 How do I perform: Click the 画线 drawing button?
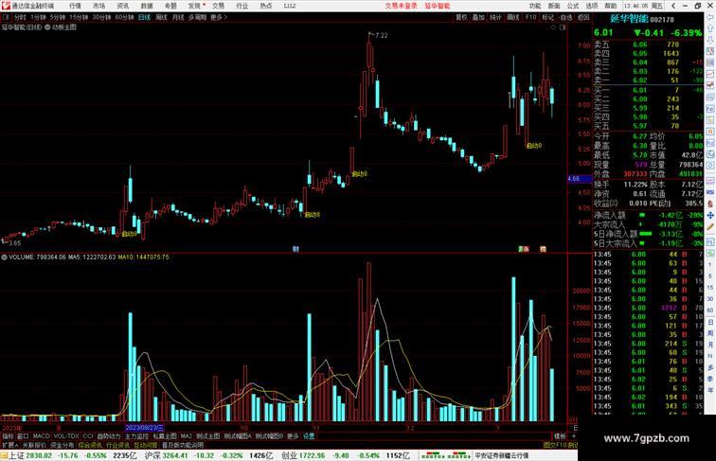click(513, 17)
